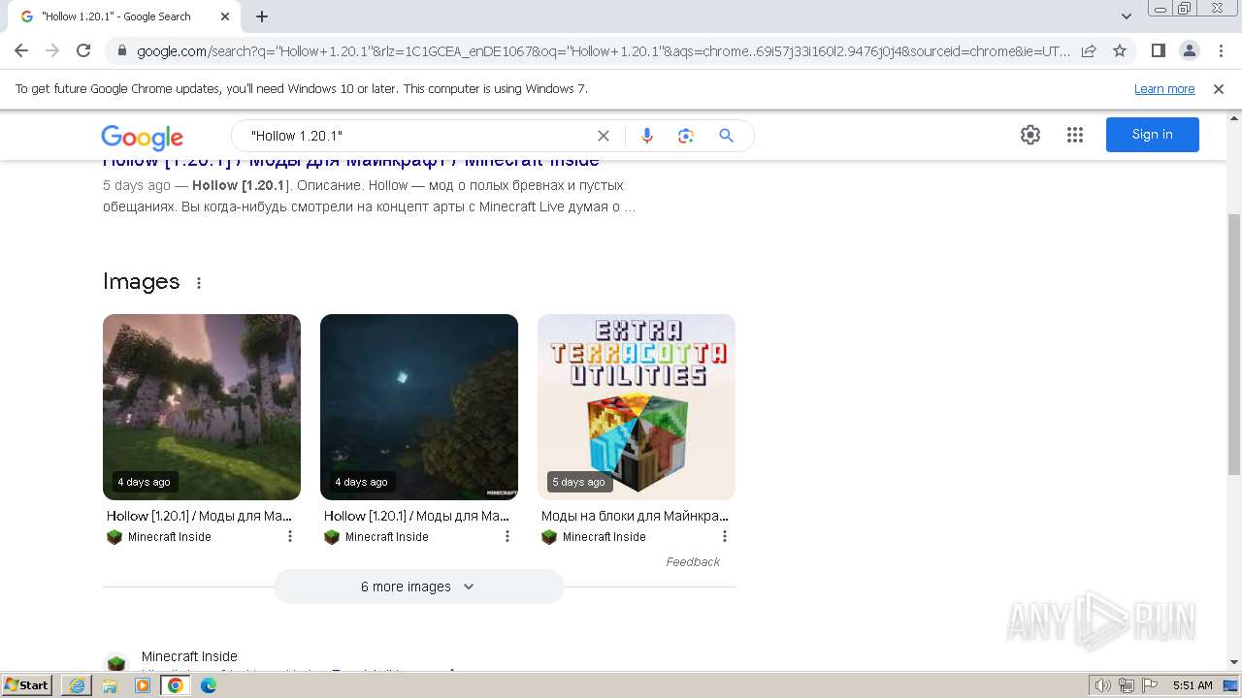Open Chrome side panel
Image resolution: width=1242 pixels, height=698 pixels.
tap(1158, 50)
